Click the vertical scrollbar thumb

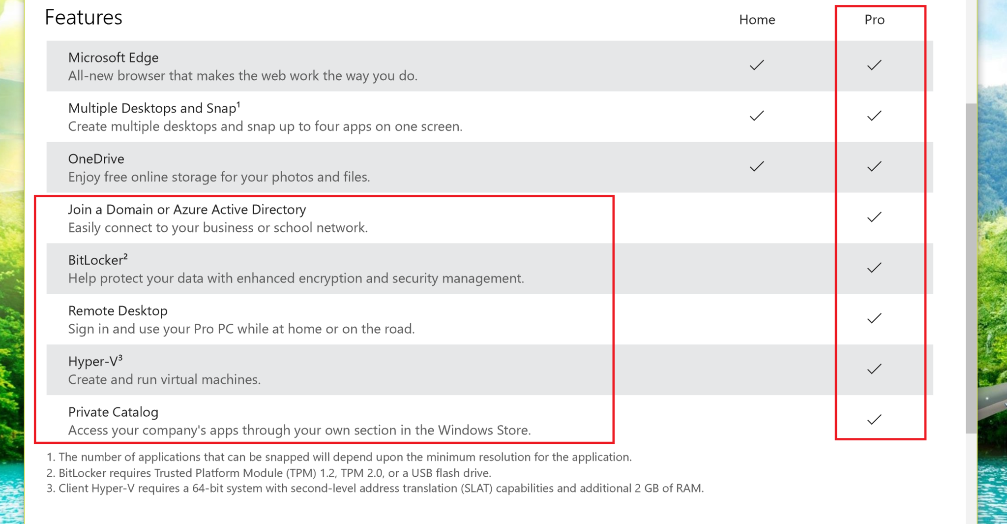tap(971, 268)
